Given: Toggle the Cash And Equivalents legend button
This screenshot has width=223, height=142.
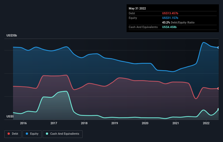Looking at the screenshot, I should click(x=62, y=134).
